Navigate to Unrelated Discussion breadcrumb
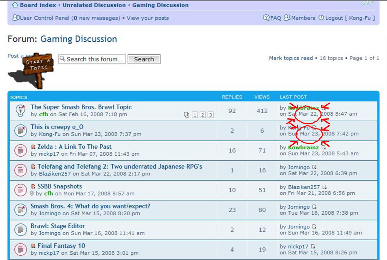 click(94, 5)
